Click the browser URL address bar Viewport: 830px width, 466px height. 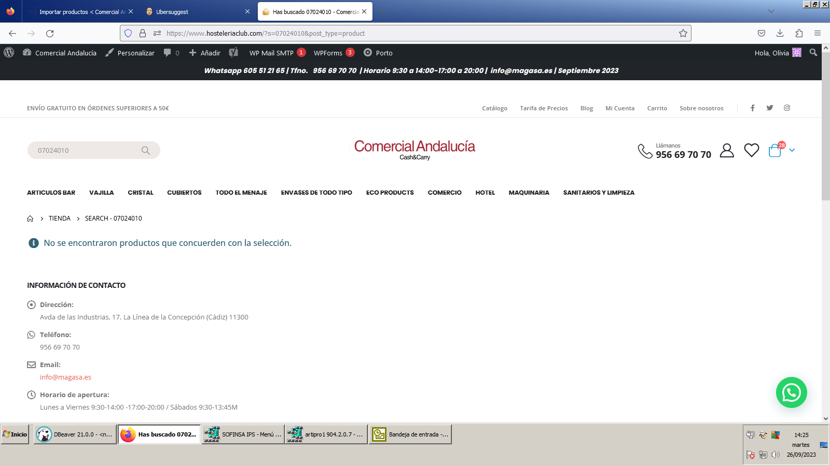(405, 33)
